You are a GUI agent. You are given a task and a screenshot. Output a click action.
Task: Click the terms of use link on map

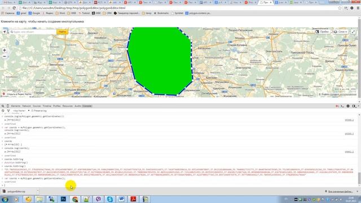pos(344,94)
